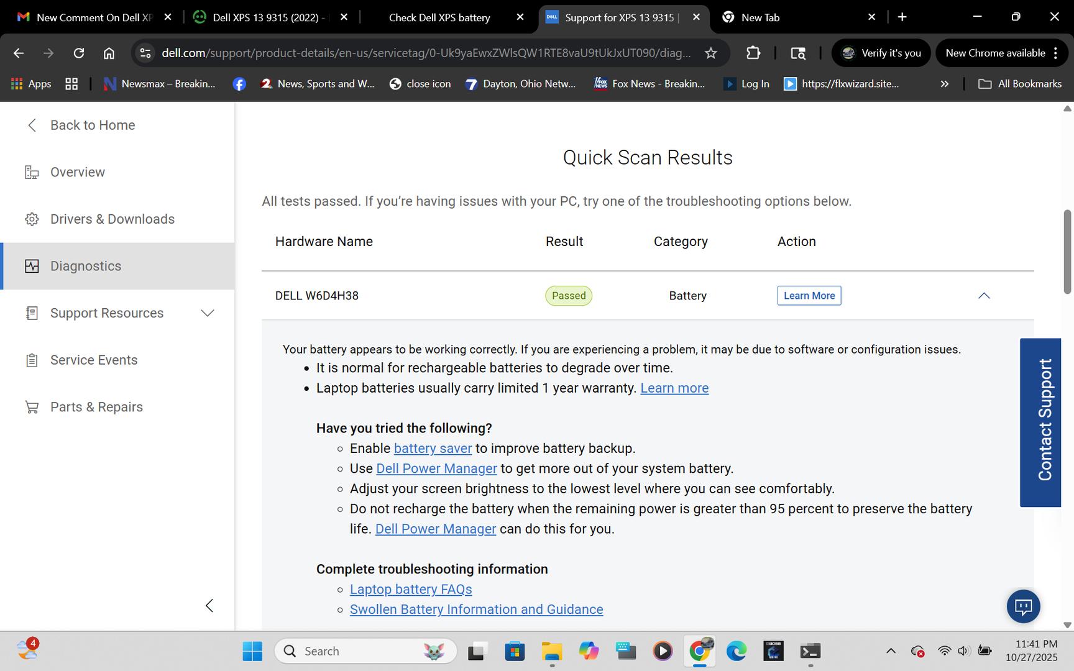Open a new browser tab with plus
Screen dimensions: 1074x671
[902, 17]
